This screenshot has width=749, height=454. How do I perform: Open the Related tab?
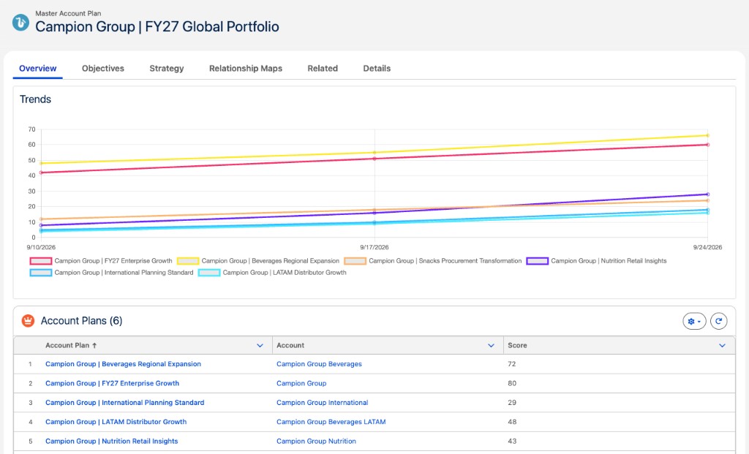pyautogui.click(x=323, y=68)
